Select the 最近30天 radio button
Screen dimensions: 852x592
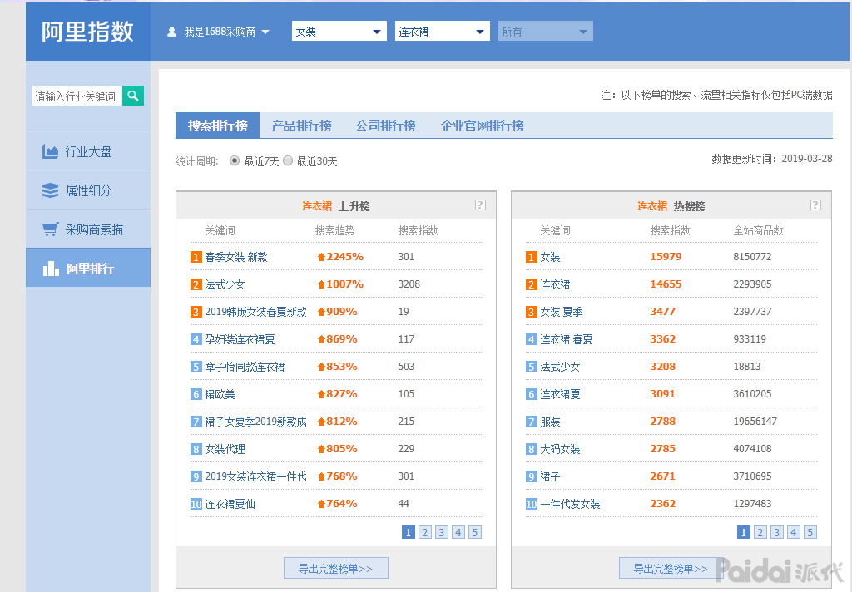coord(287,160)
